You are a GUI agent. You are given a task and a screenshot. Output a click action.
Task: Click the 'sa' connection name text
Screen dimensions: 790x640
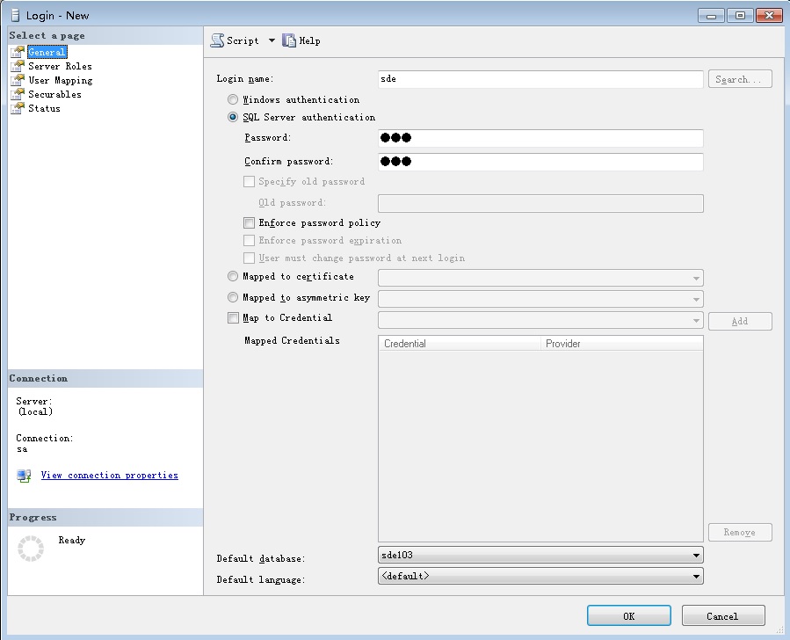[x=22, y=448]
